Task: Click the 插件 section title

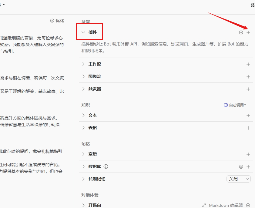Action: (x=92, y=32)
